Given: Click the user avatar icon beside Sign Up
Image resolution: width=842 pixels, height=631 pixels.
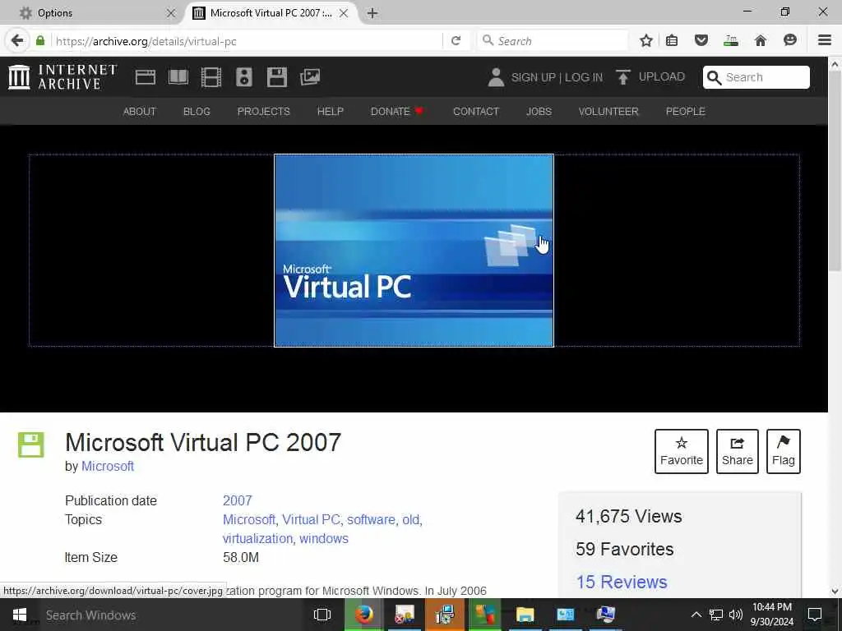Looking at the screenshot, I should click(496, 77).
